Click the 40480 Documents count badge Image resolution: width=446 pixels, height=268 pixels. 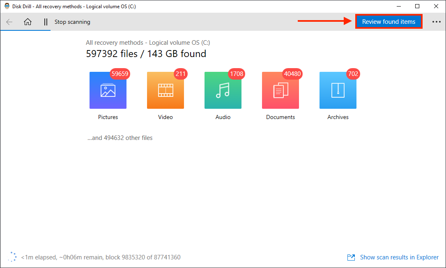[x=292, y=74]
